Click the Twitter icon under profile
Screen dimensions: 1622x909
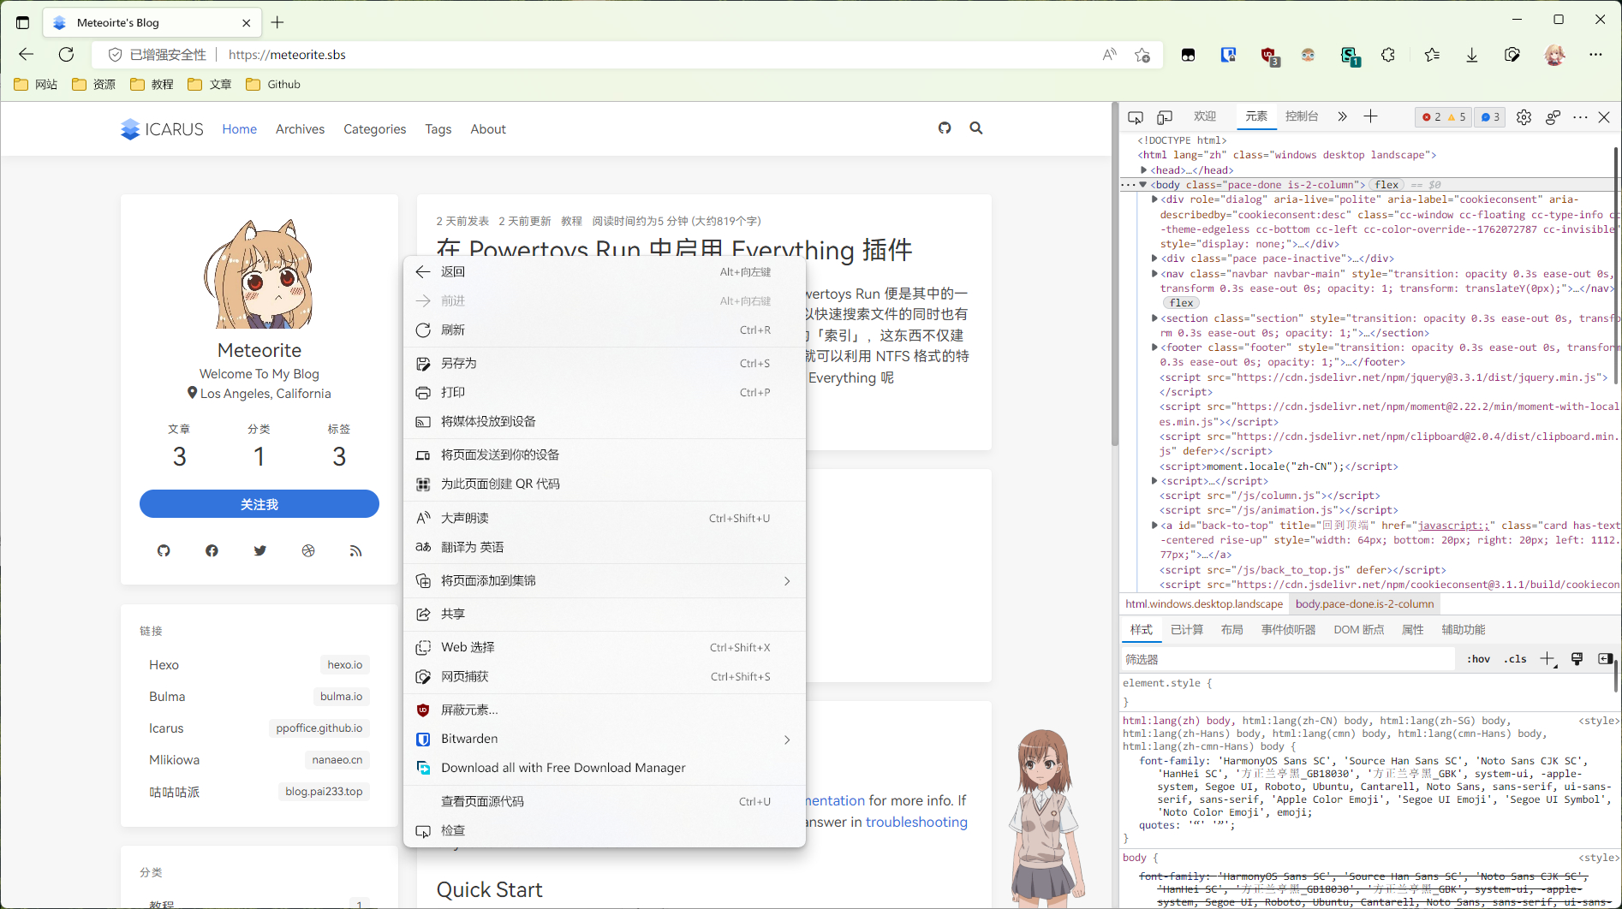259,551
